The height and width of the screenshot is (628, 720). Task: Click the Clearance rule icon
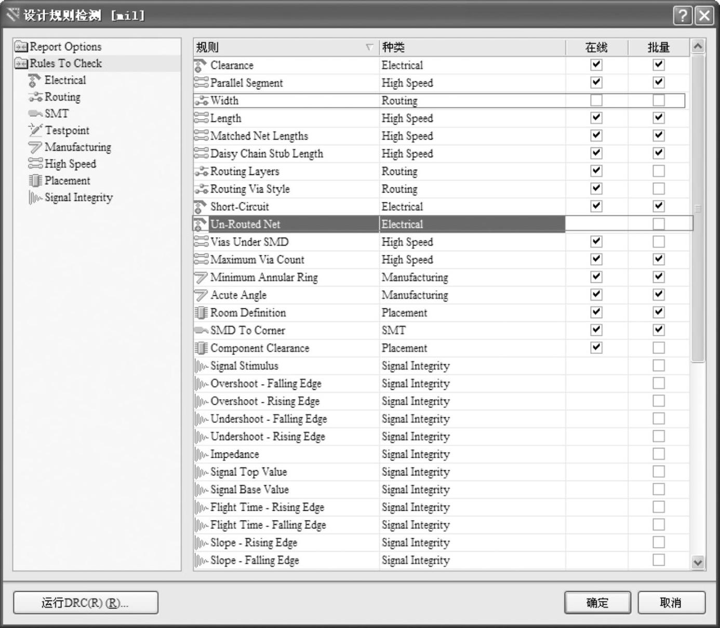[201, 66]
